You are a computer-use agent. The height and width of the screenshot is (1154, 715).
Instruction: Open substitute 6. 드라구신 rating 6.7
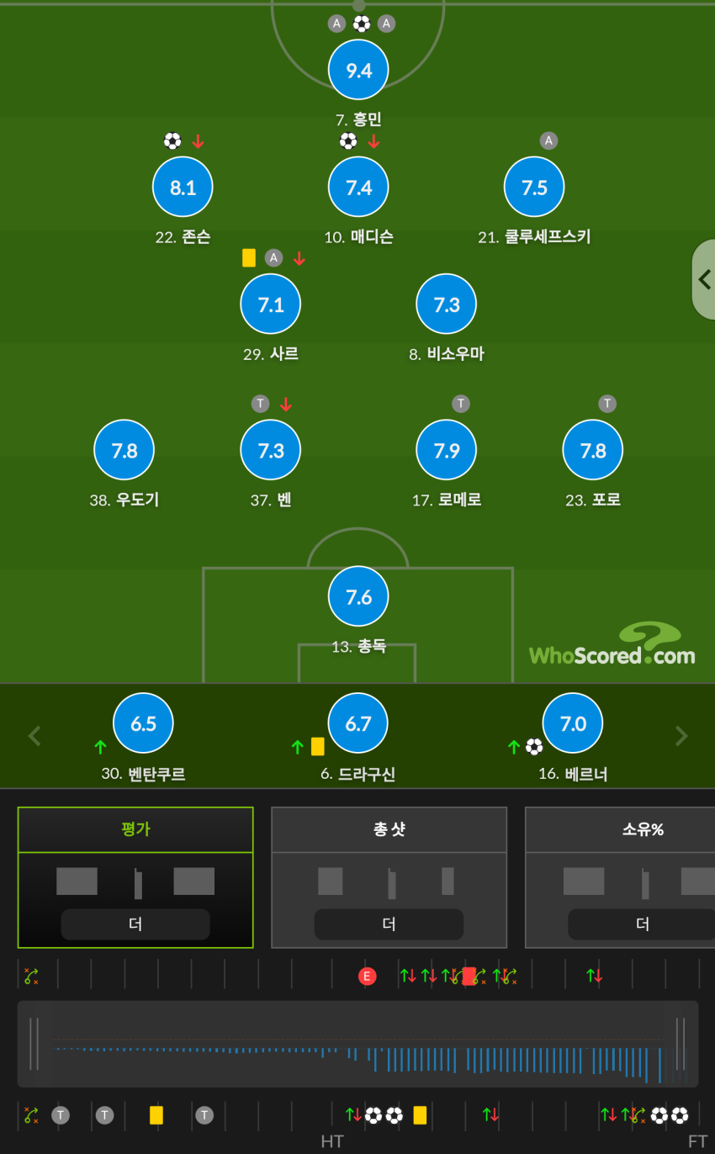click(358, 723)
